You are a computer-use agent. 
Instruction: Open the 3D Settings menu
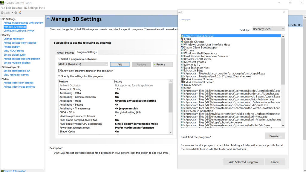[31, 8]
